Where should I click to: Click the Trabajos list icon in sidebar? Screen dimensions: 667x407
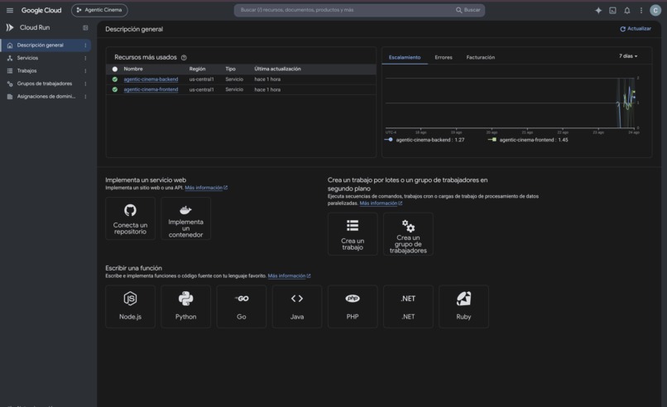point(10,70)
